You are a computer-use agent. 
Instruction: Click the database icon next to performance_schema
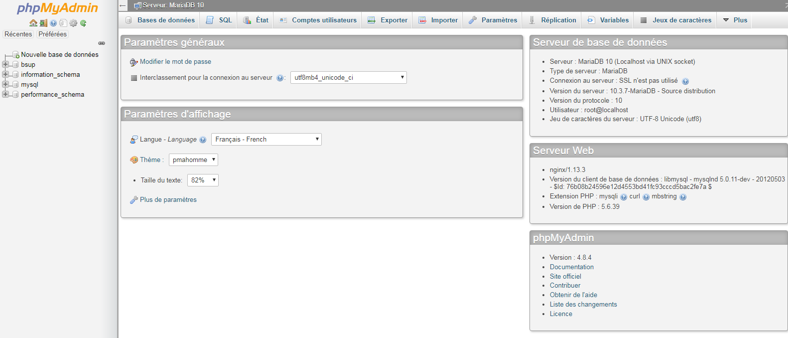[x=15, y=94]
